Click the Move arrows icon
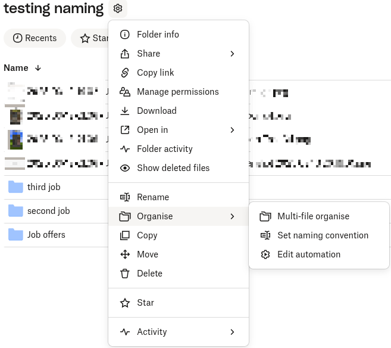Viewport: 391px width, 348px height. [x=125, y=254]
